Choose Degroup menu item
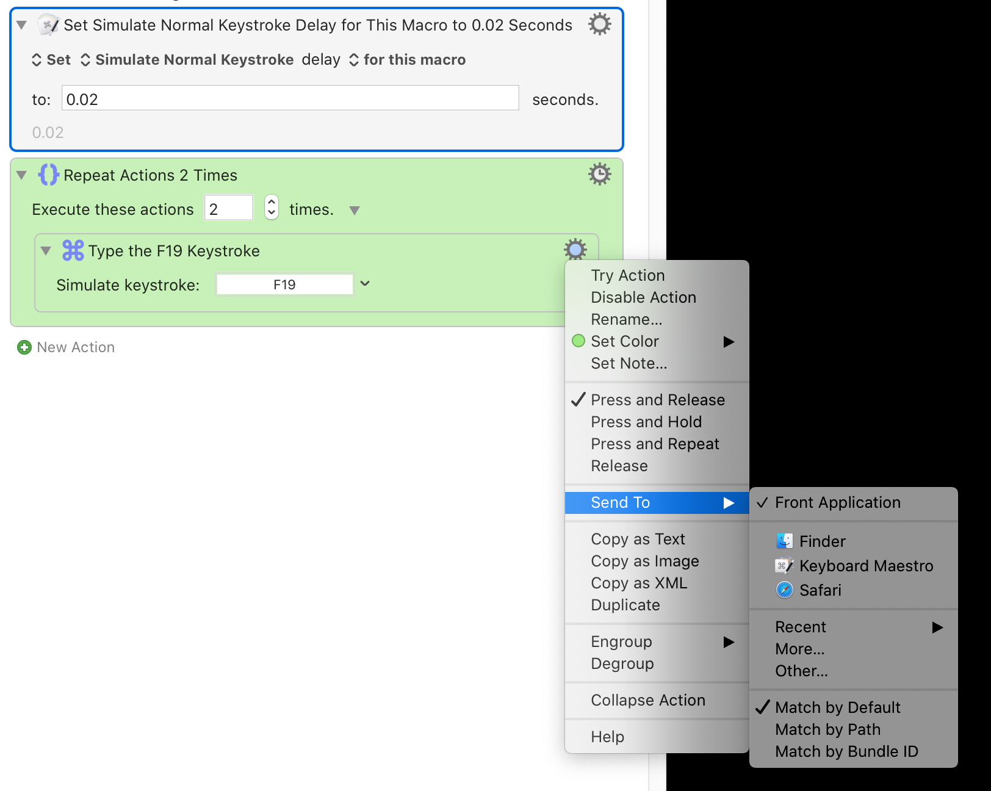The height and width of the screenshot is (791, 991). [657, 663]
